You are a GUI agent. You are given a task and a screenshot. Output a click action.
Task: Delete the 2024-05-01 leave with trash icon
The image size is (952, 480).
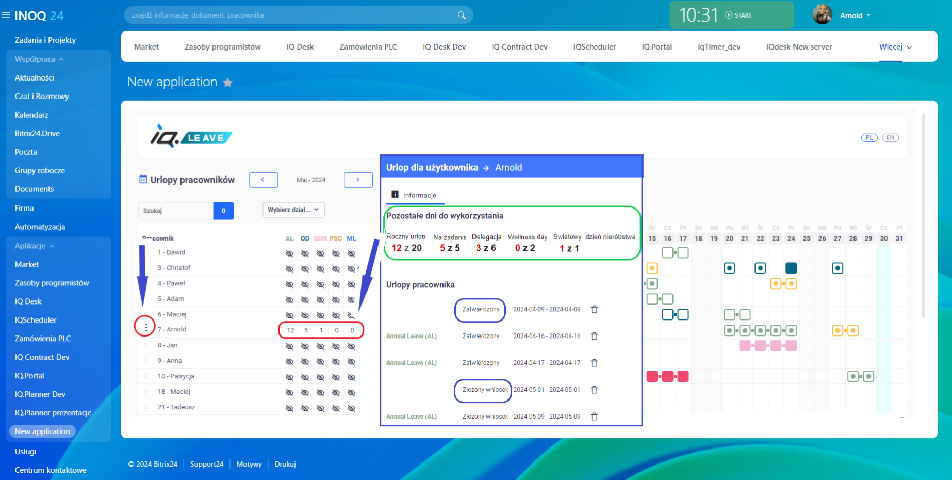(594, 390)
